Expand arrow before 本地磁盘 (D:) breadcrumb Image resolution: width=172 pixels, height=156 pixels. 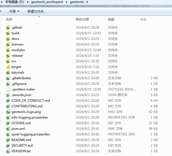2,2
